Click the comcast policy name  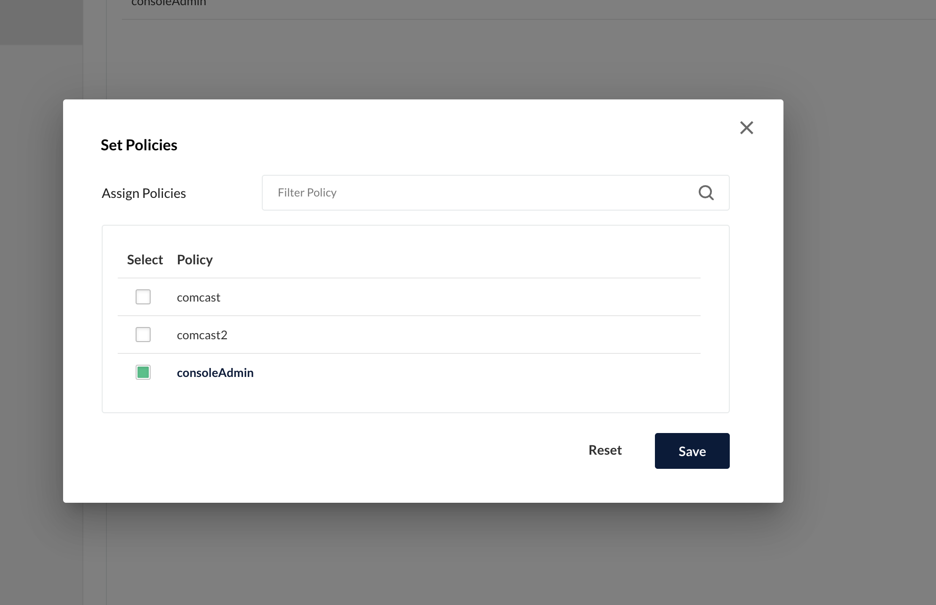point(198,297)
